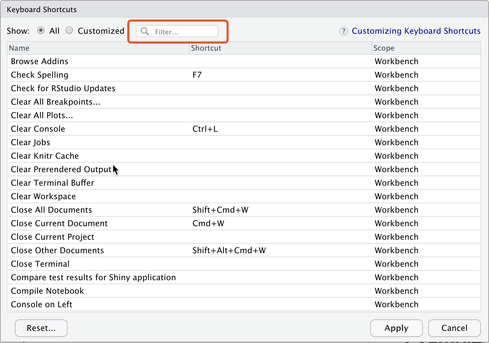
Task: Click the Shortcut column header
Action: 206,48
